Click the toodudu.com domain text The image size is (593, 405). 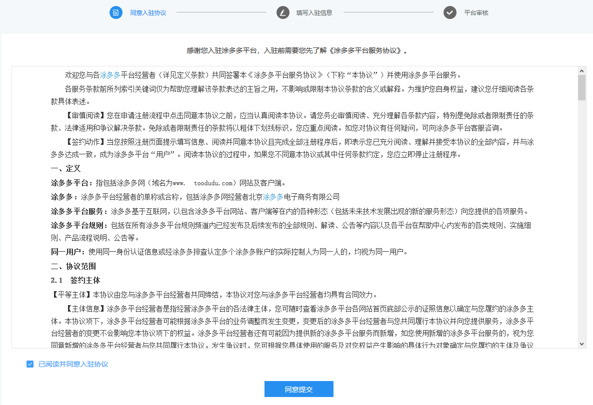(213, 183)
